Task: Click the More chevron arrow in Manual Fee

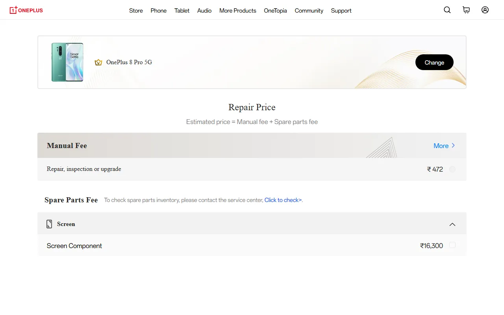Action: [x=453, y=145]
